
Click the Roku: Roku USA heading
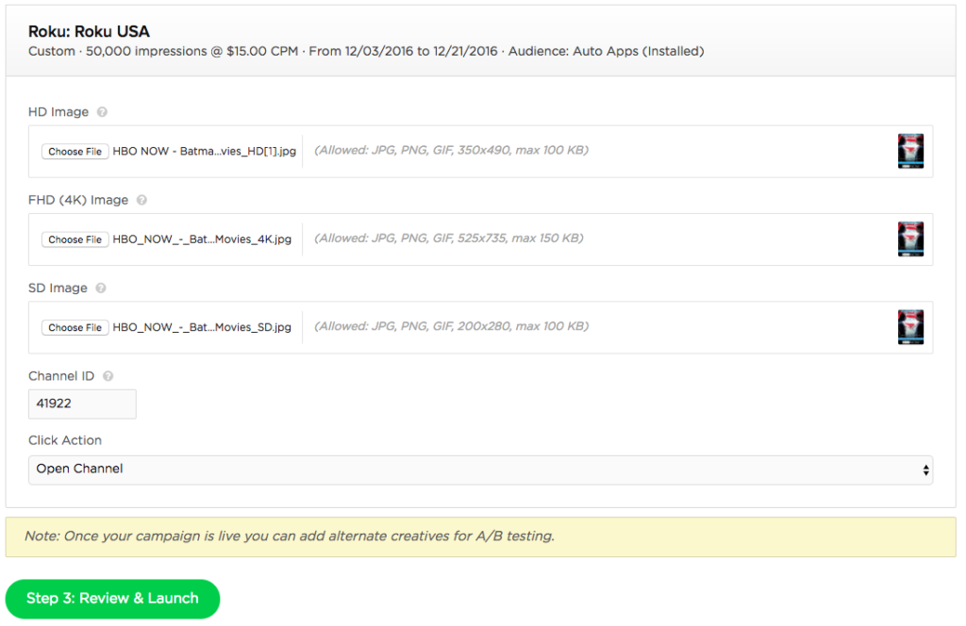90,31
